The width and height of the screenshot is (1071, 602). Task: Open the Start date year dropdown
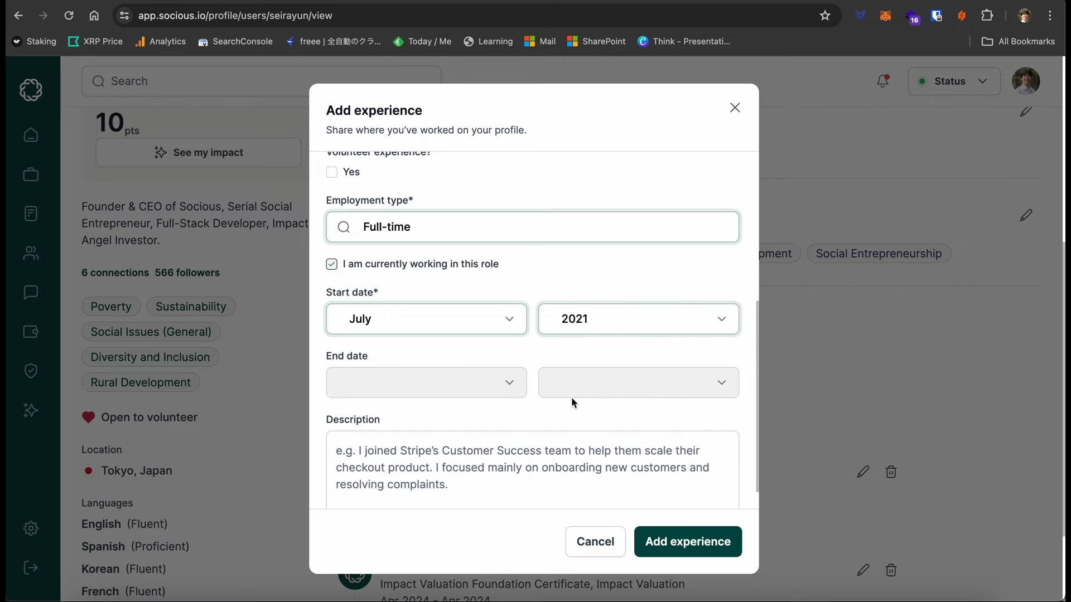click(638, 319)
